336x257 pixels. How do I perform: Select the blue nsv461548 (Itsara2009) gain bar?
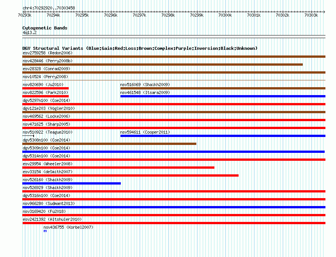[223, 96]
